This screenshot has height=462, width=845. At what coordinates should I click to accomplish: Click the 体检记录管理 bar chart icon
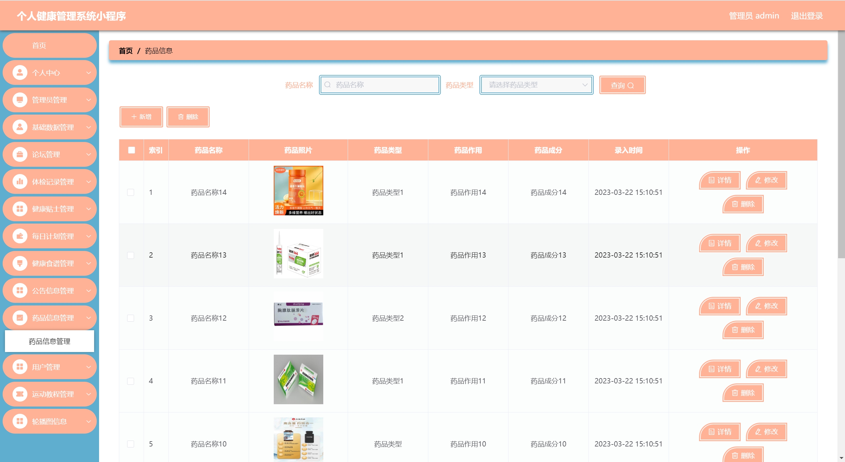click(x=20, y=182)
